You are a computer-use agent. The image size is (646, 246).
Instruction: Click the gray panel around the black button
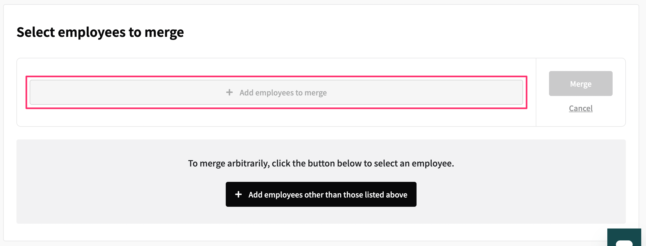pos(321,182)
